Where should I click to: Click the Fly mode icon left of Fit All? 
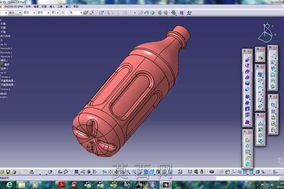[x=104, y=172]
